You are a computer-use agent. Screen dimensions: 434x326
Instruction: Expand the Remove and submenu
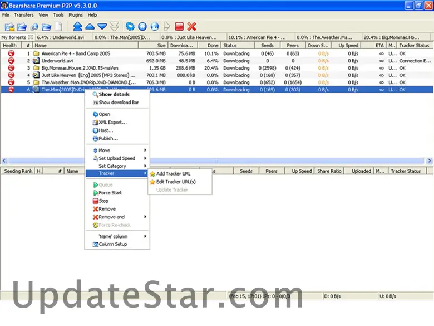click(x=117, y=217)
